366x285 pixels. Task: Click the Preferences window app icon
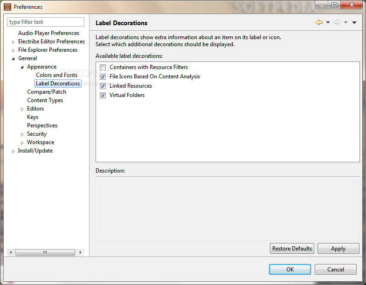(7, 7)
